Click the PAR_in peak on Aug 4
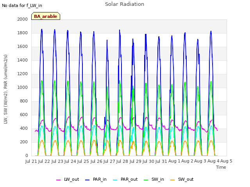Viewport: 250px width, 187px height. 211,31
